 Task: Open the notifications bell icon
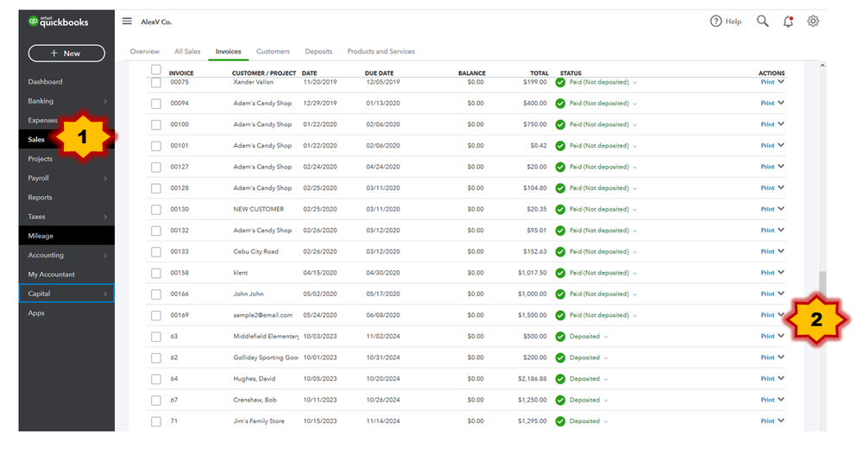pyautogui.click(x=789, y=21)
